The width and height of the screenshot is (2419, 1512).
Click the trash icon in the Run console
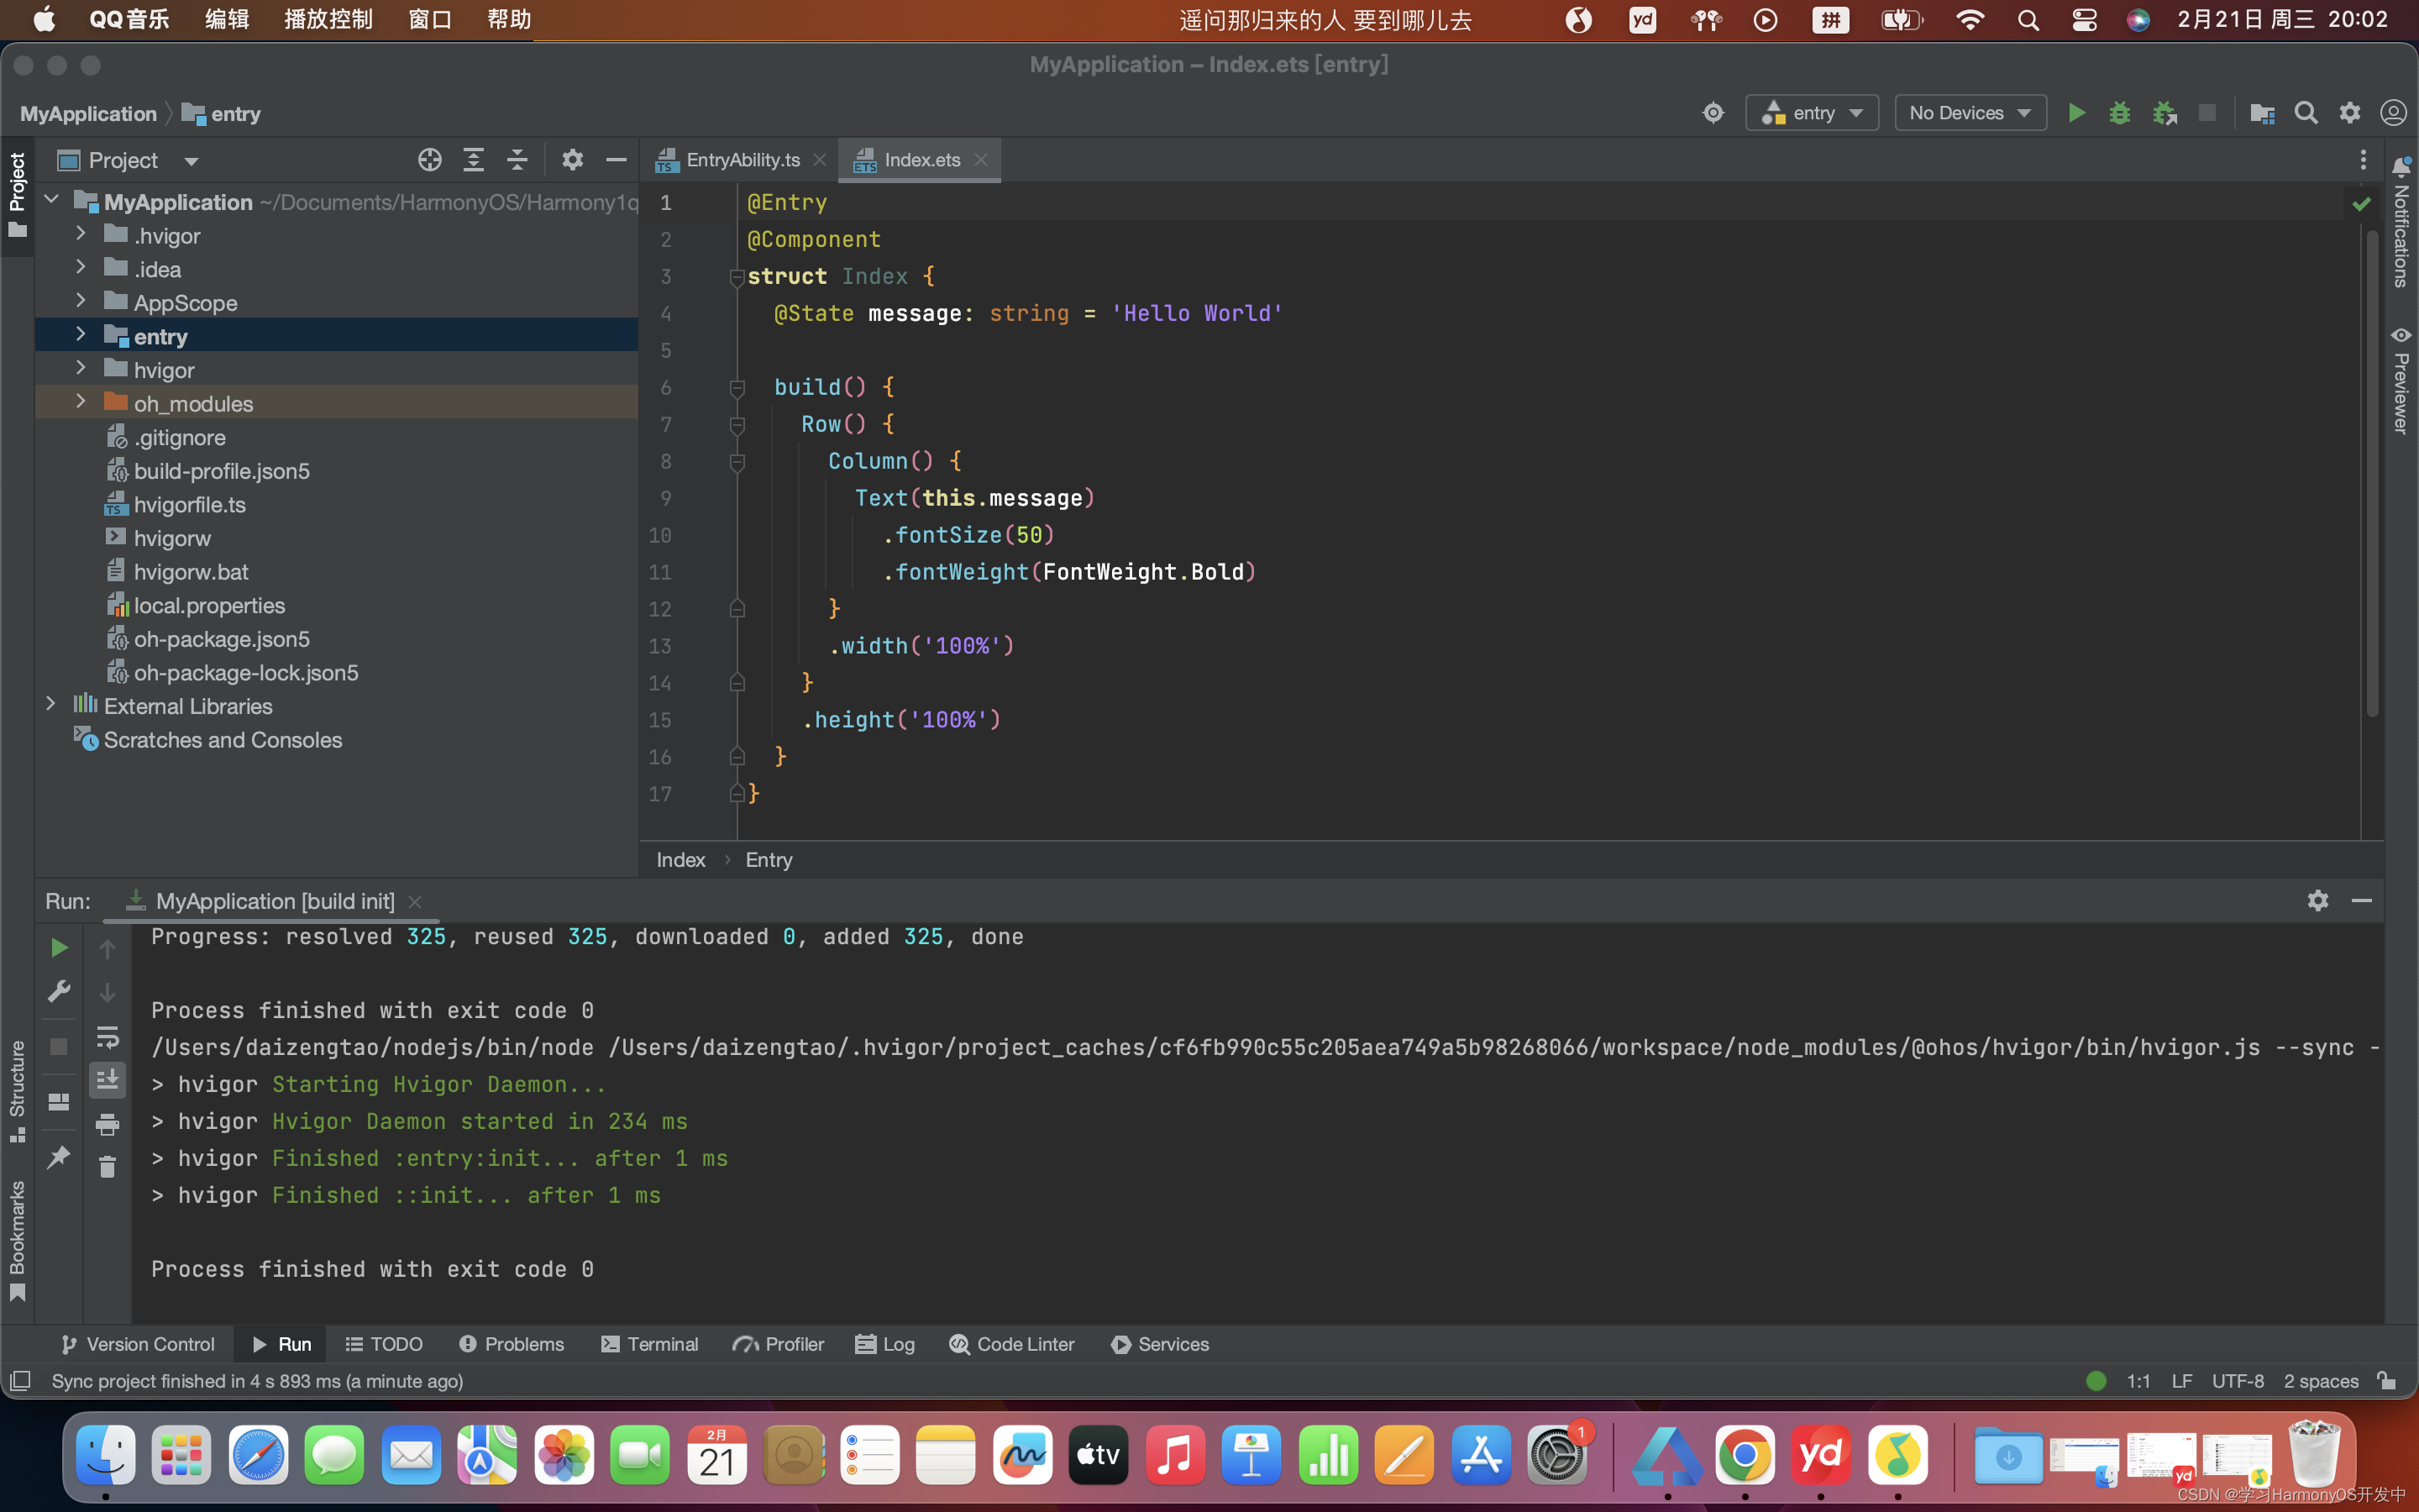click(x=107, y=1166)
